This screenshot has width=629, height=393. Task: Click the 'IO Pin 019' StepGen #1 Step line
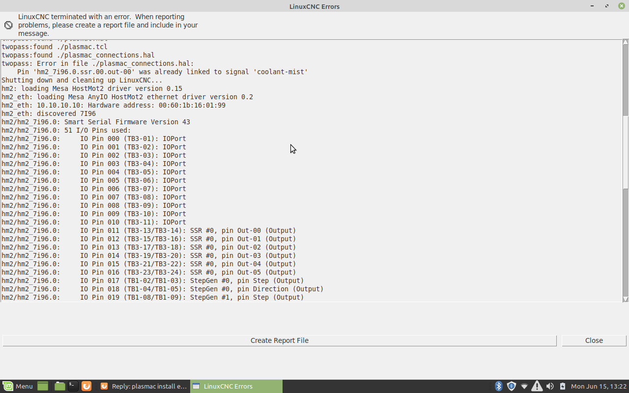[x=153, y=297]
